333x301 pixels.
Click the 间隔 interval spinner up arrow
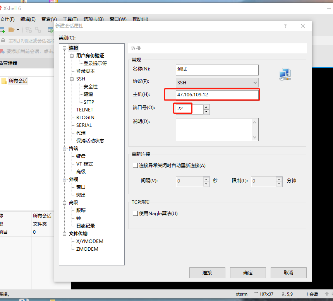coord(206,179)
